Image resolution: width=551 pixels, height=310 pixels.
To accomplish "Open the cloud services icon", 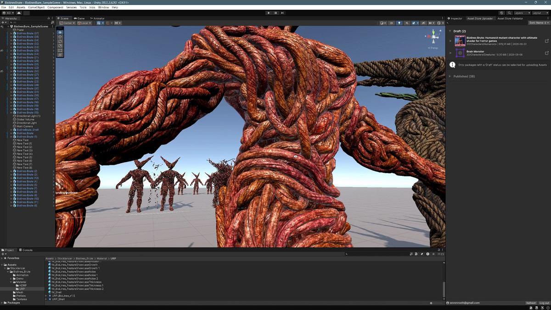I will (19, 13).
